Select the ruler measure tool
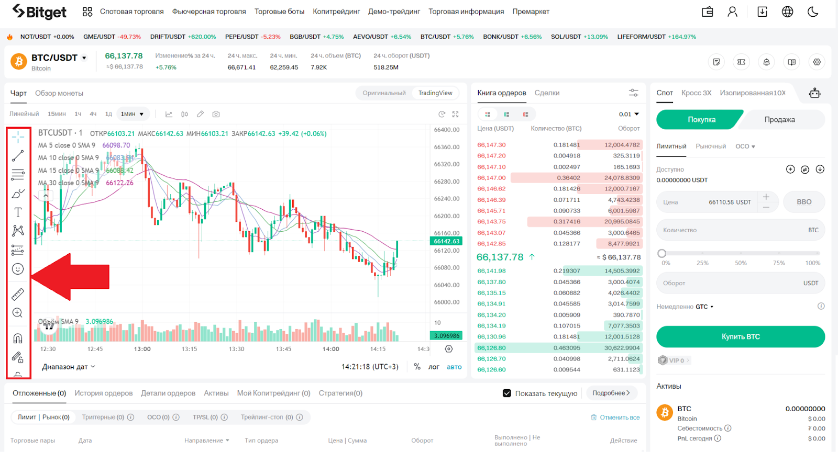 pos(18,295)
